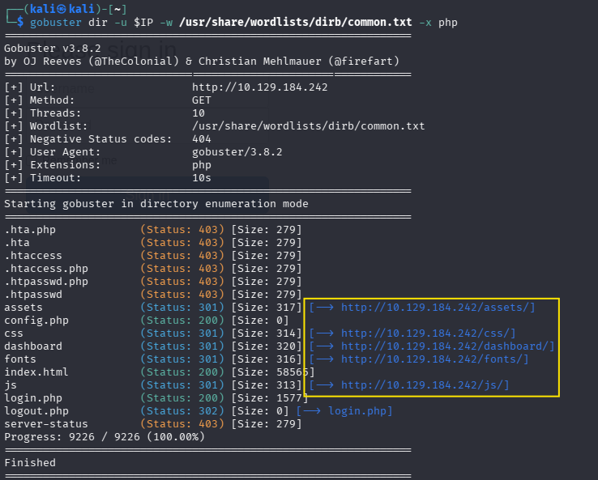The height and width of the screenshot is (480, 598).
Task: Click the kali circle icon in prompt
Action: point(62,9)
